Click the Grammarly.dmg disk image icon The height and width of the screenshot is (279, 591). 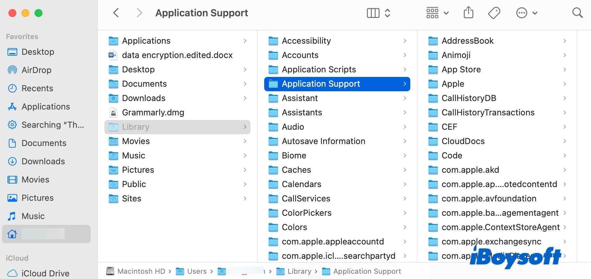click(114, 112)
